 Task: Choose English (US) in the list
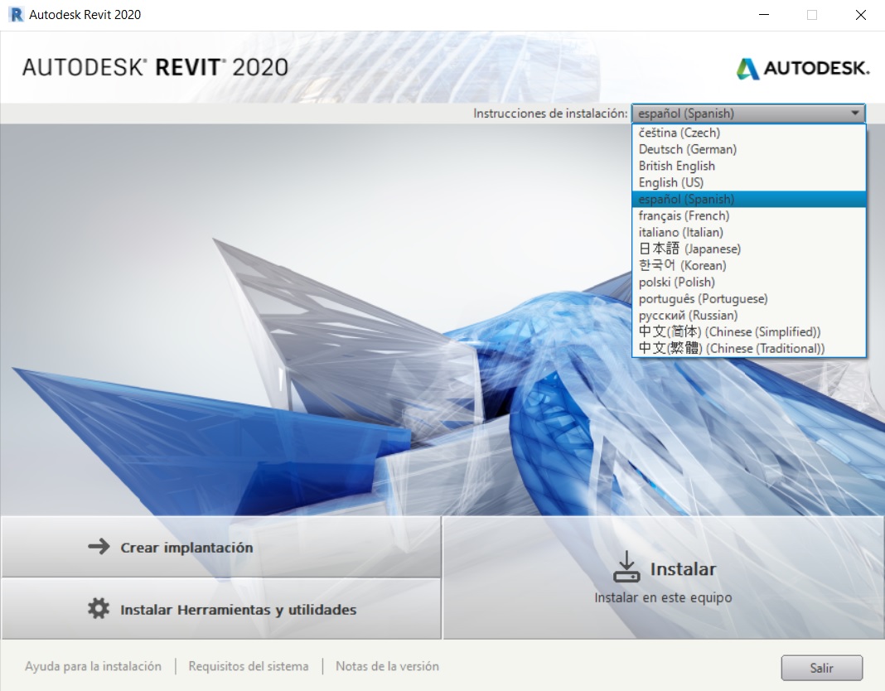[748, 182]
